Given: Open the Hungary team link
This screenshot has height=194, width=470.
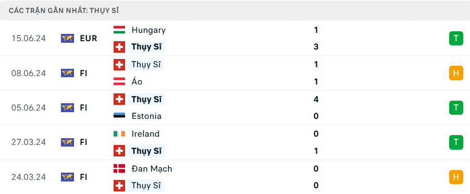Looking at the screenshot, I should coord(149,30).
